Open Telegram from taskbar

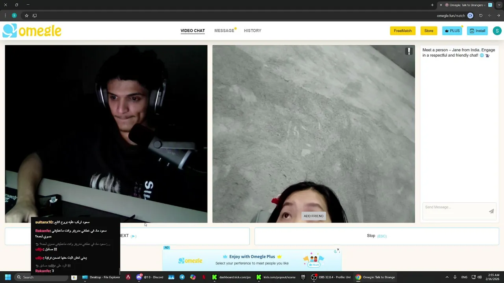tap(182, 277)
